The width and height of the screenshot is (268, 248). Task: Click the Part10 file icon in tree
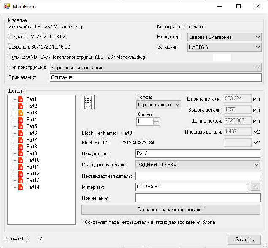click(20, 160)
